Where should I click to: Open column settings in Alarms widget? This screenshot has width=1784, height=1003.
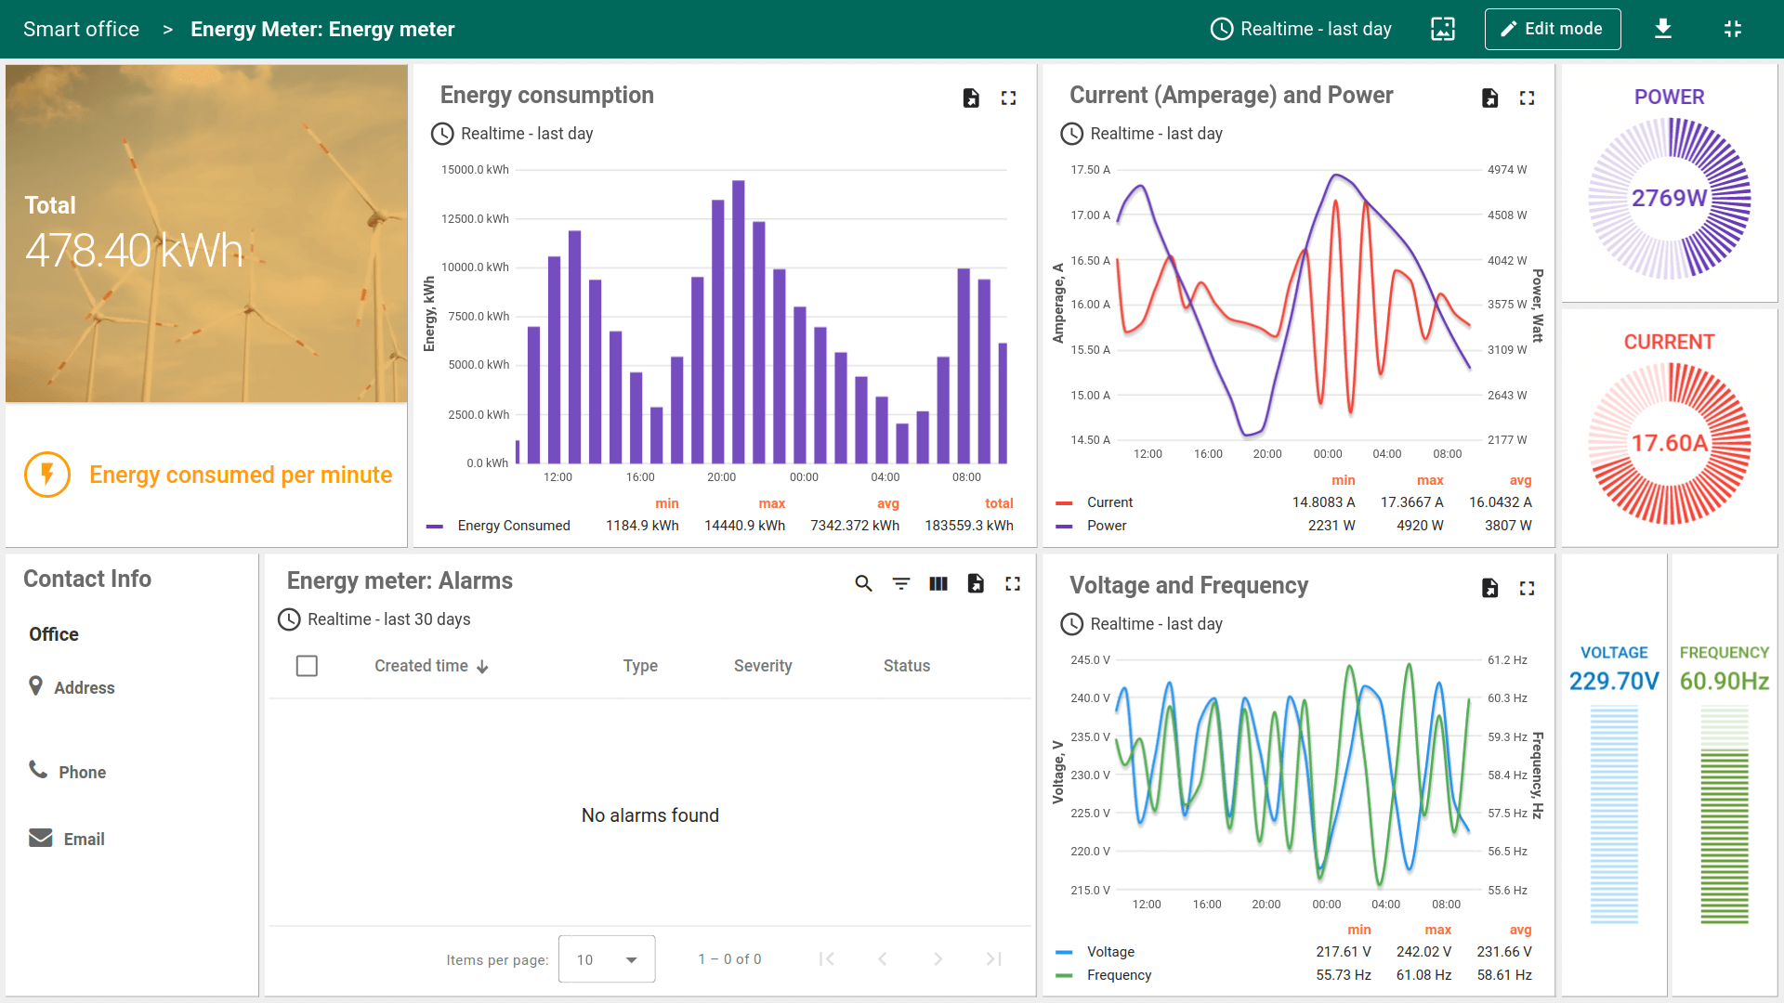click(x=938, y=584)
